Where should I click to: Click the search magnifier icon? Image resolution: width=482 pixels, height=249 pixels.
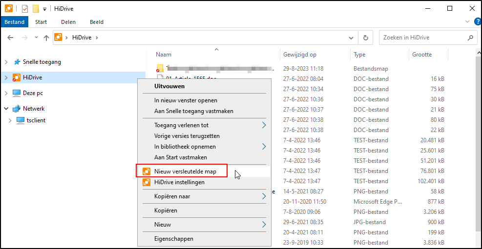coord(470,38)
